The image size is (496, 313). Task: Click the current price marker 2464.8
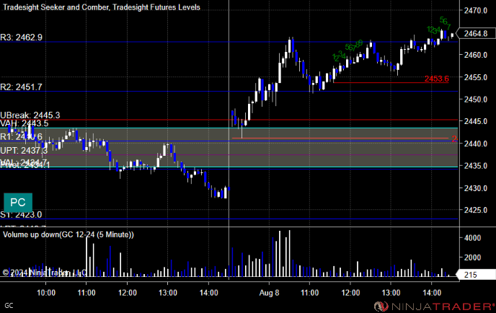pos(476,33)
